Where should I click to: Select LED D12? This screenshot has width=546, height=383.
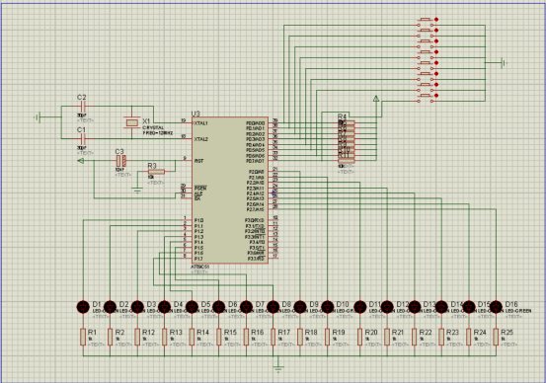387,307
